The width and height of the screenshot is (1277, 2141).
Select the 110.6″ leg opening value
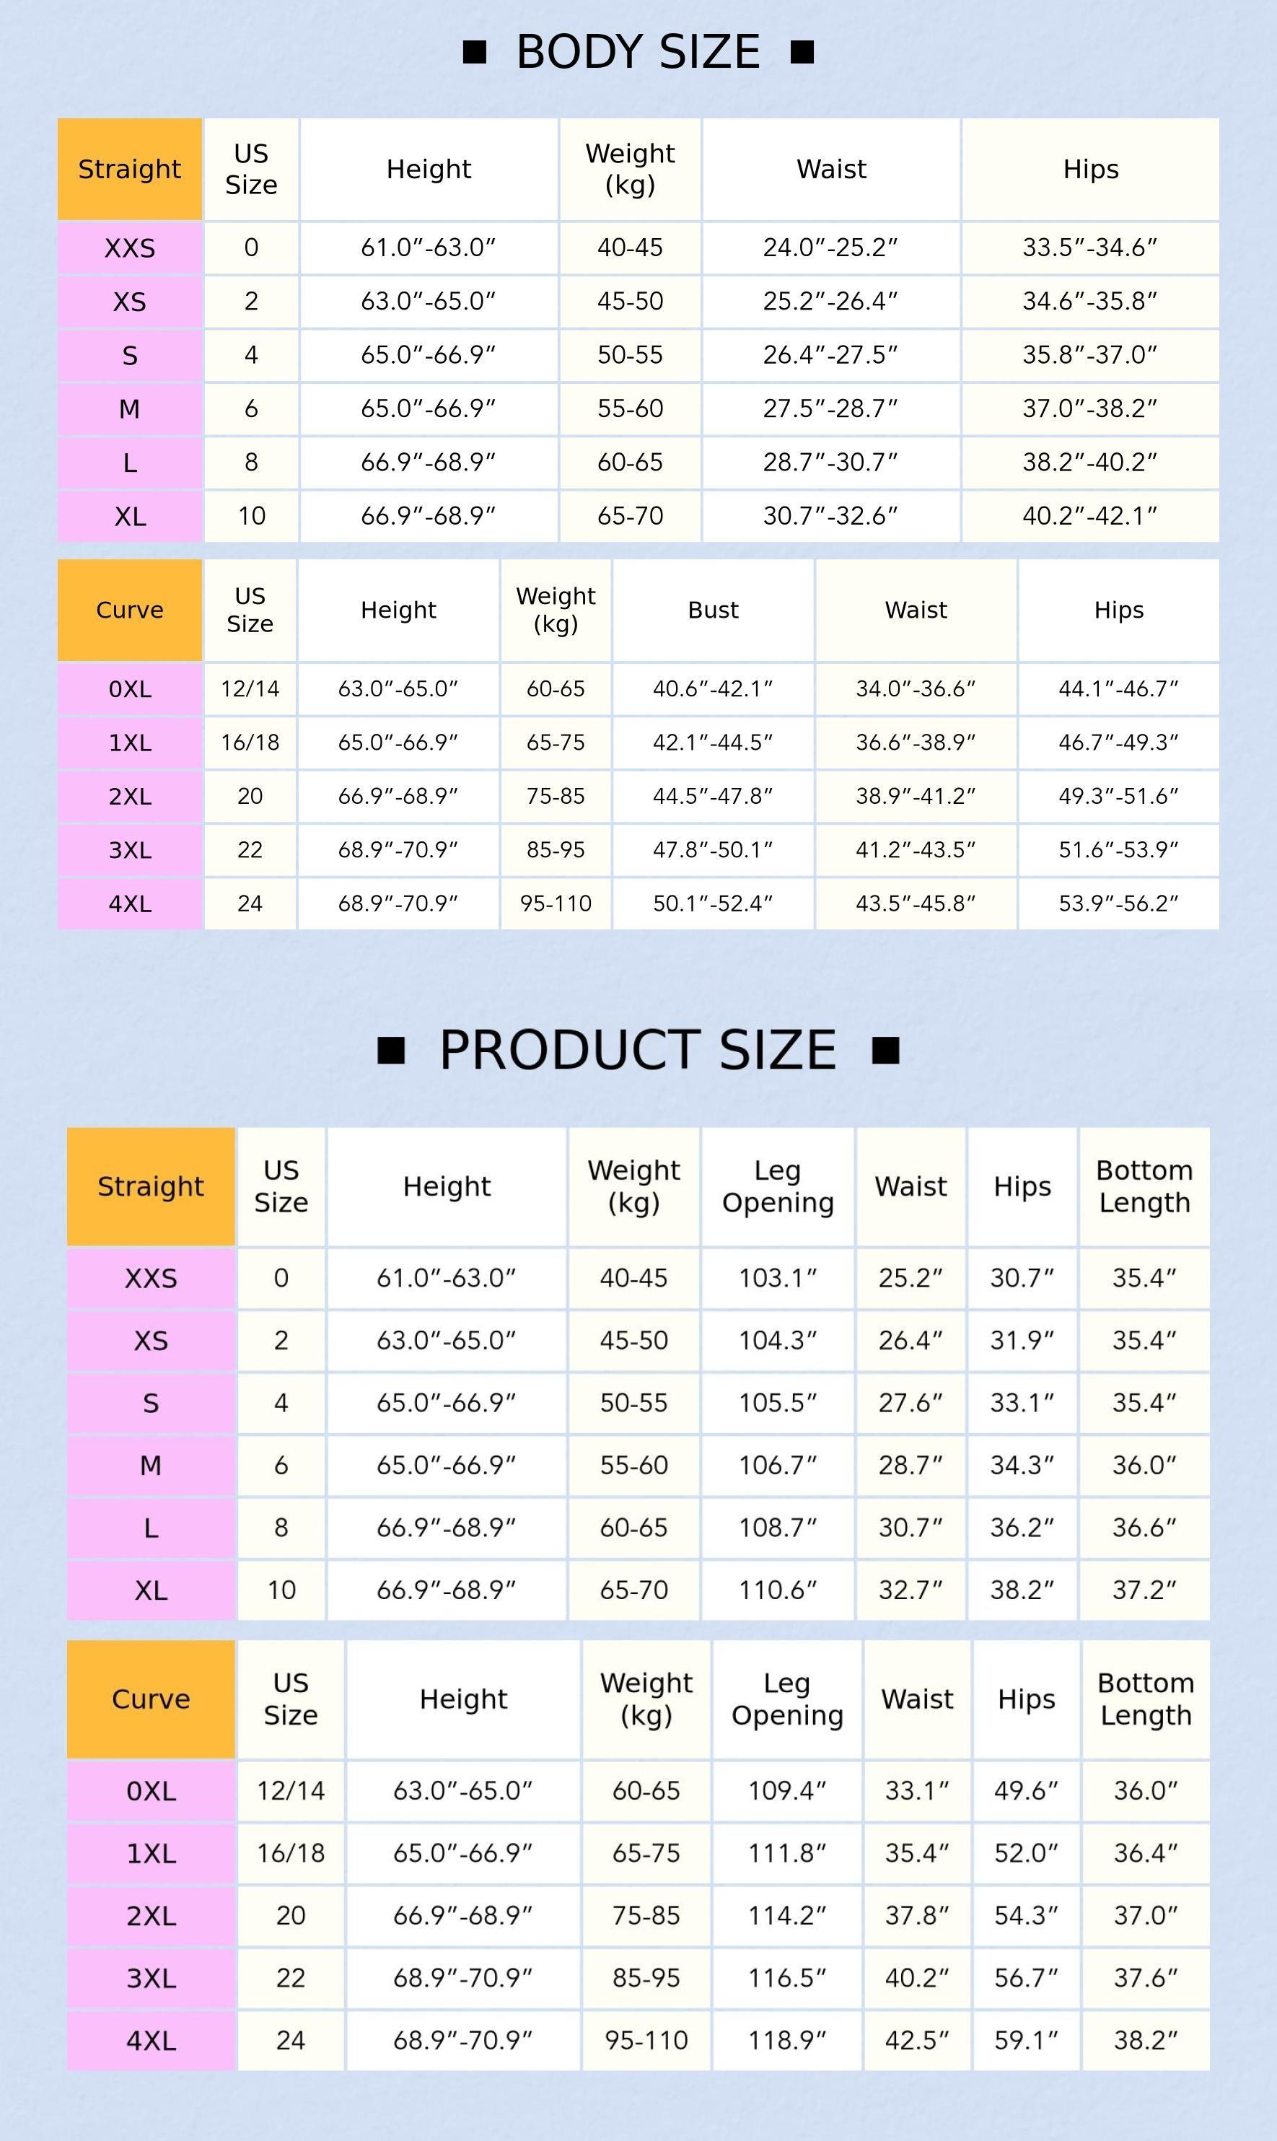(778, 1590)
